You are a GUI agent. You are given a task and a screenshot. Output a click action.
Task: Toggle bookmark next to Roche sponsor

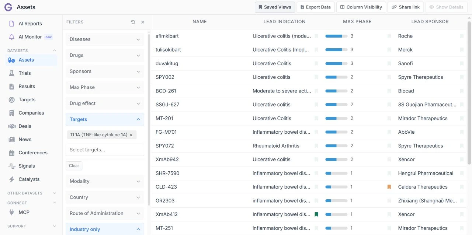[x=462, y=36]
